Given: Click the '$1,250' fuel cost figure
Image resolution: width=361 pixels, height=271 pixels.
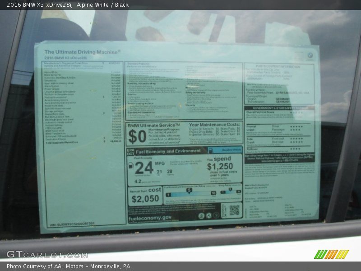Looking at the screenshot, I should click(220, 166).
